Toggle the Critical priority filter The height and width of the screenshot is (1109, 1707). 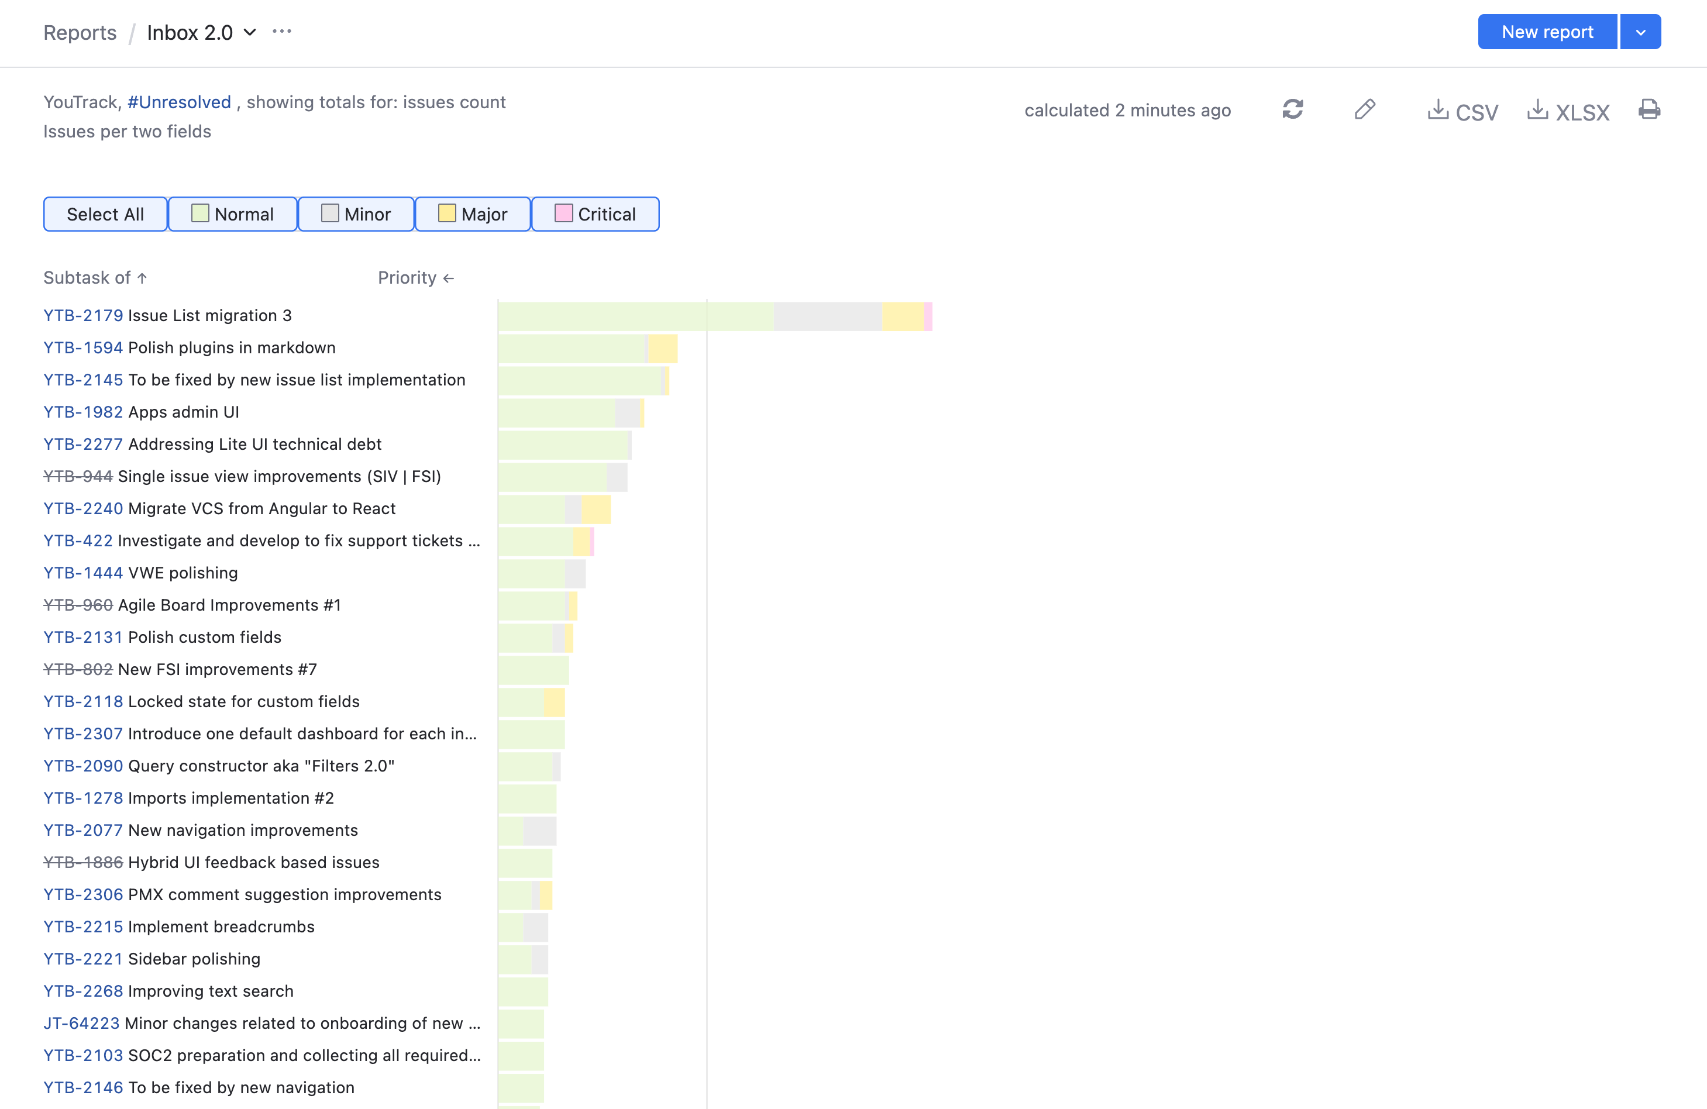594,213
